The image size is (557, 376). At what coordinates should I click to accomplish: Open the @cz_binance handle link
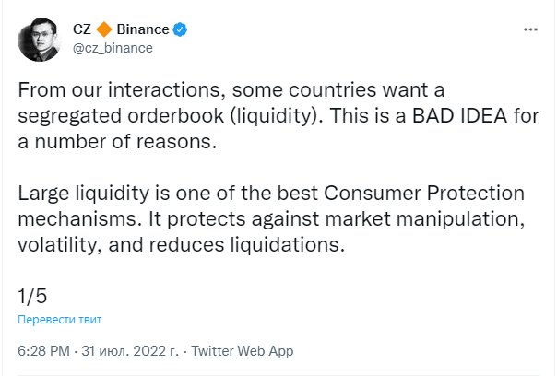click(113, 48)
